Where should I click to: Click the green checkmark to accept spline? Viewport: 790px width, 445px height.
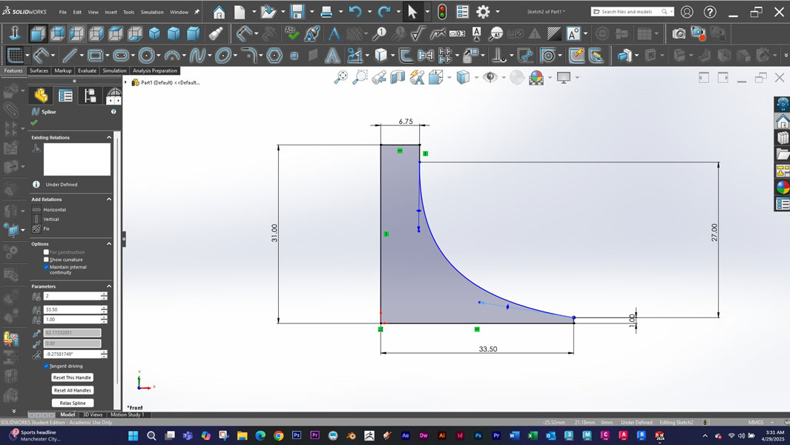(x=34, y=122)
